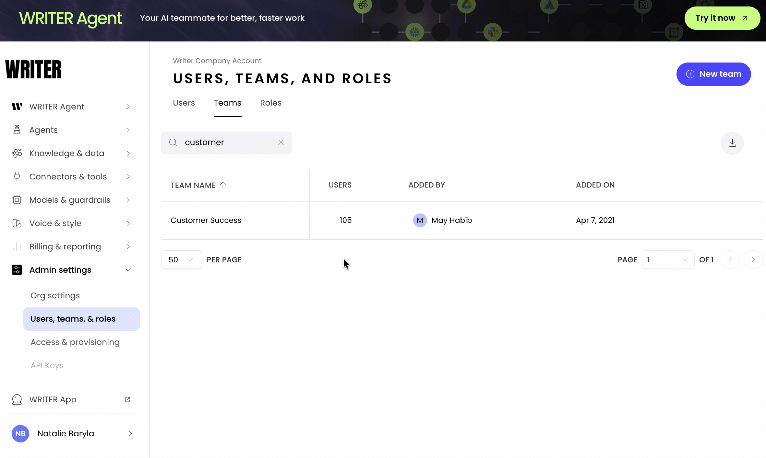Screen dimensions: 766x458
Task: Collapse Admin settings section
Action: tap(128, 270)
